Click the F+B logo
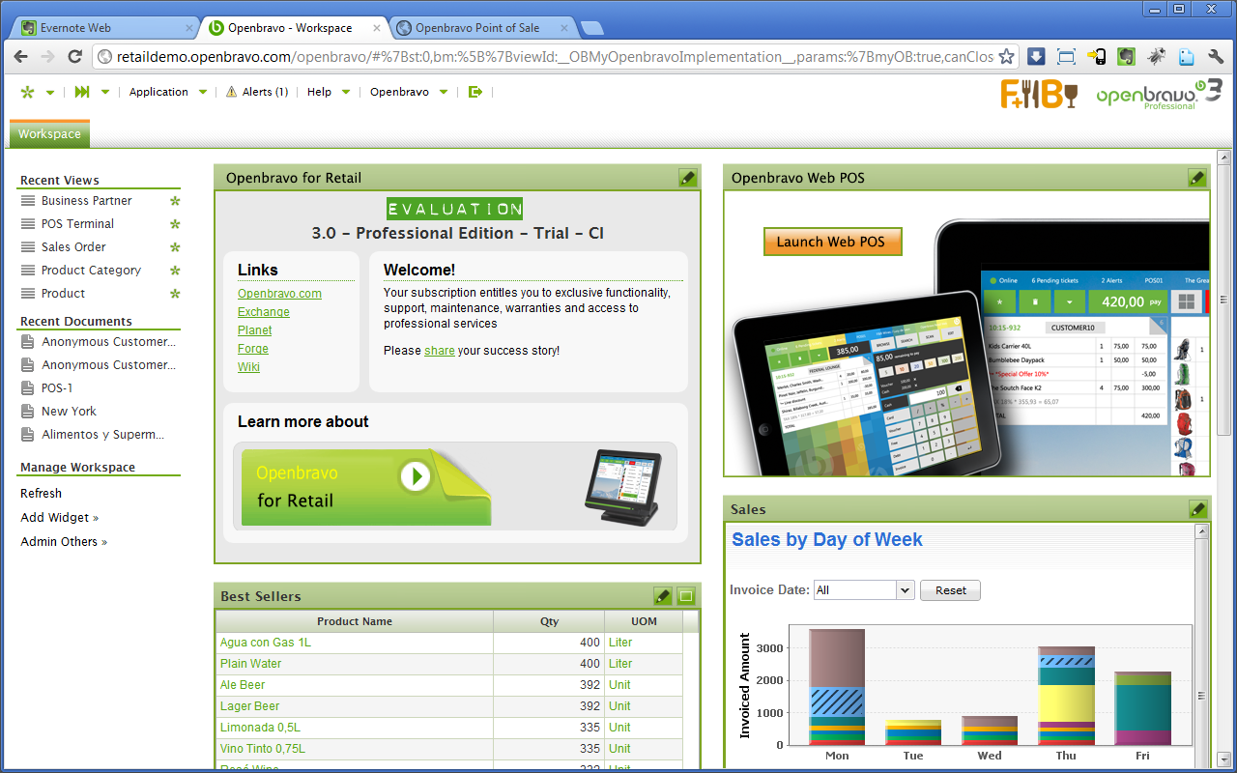The width and height of the screenshot is (1237, 773). click(x=1039, y=94)
